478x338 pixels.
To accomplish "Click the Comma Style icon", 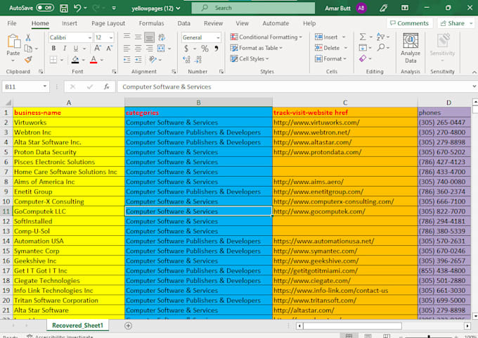I will click(217, 49).
